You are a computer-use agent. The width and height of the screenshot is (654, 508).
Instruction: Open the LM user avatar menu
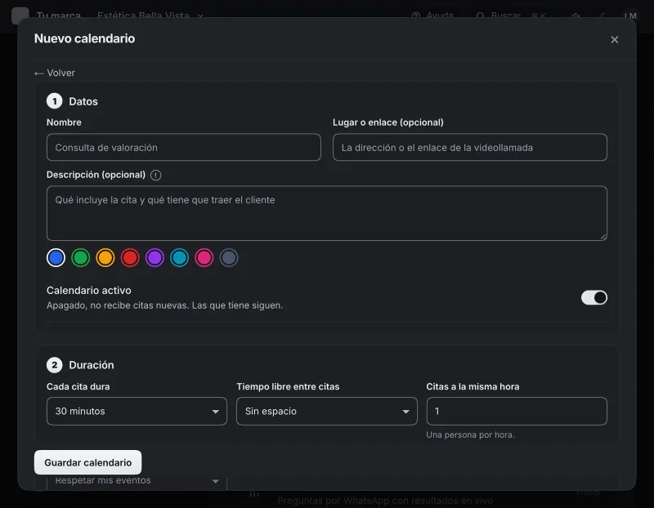click(630, 16)
